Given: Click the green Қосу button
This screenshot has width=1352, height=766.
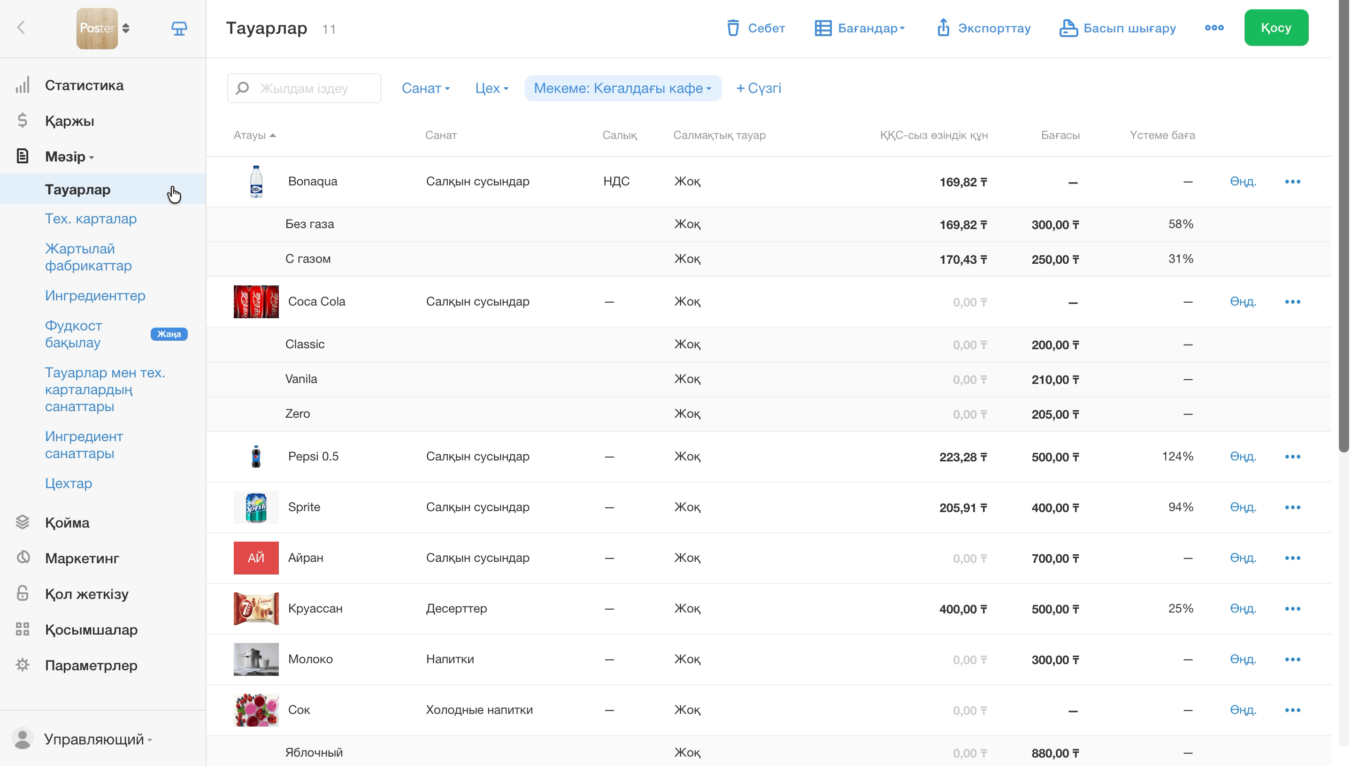Looking at the screenshot, I should point(1276,28).
